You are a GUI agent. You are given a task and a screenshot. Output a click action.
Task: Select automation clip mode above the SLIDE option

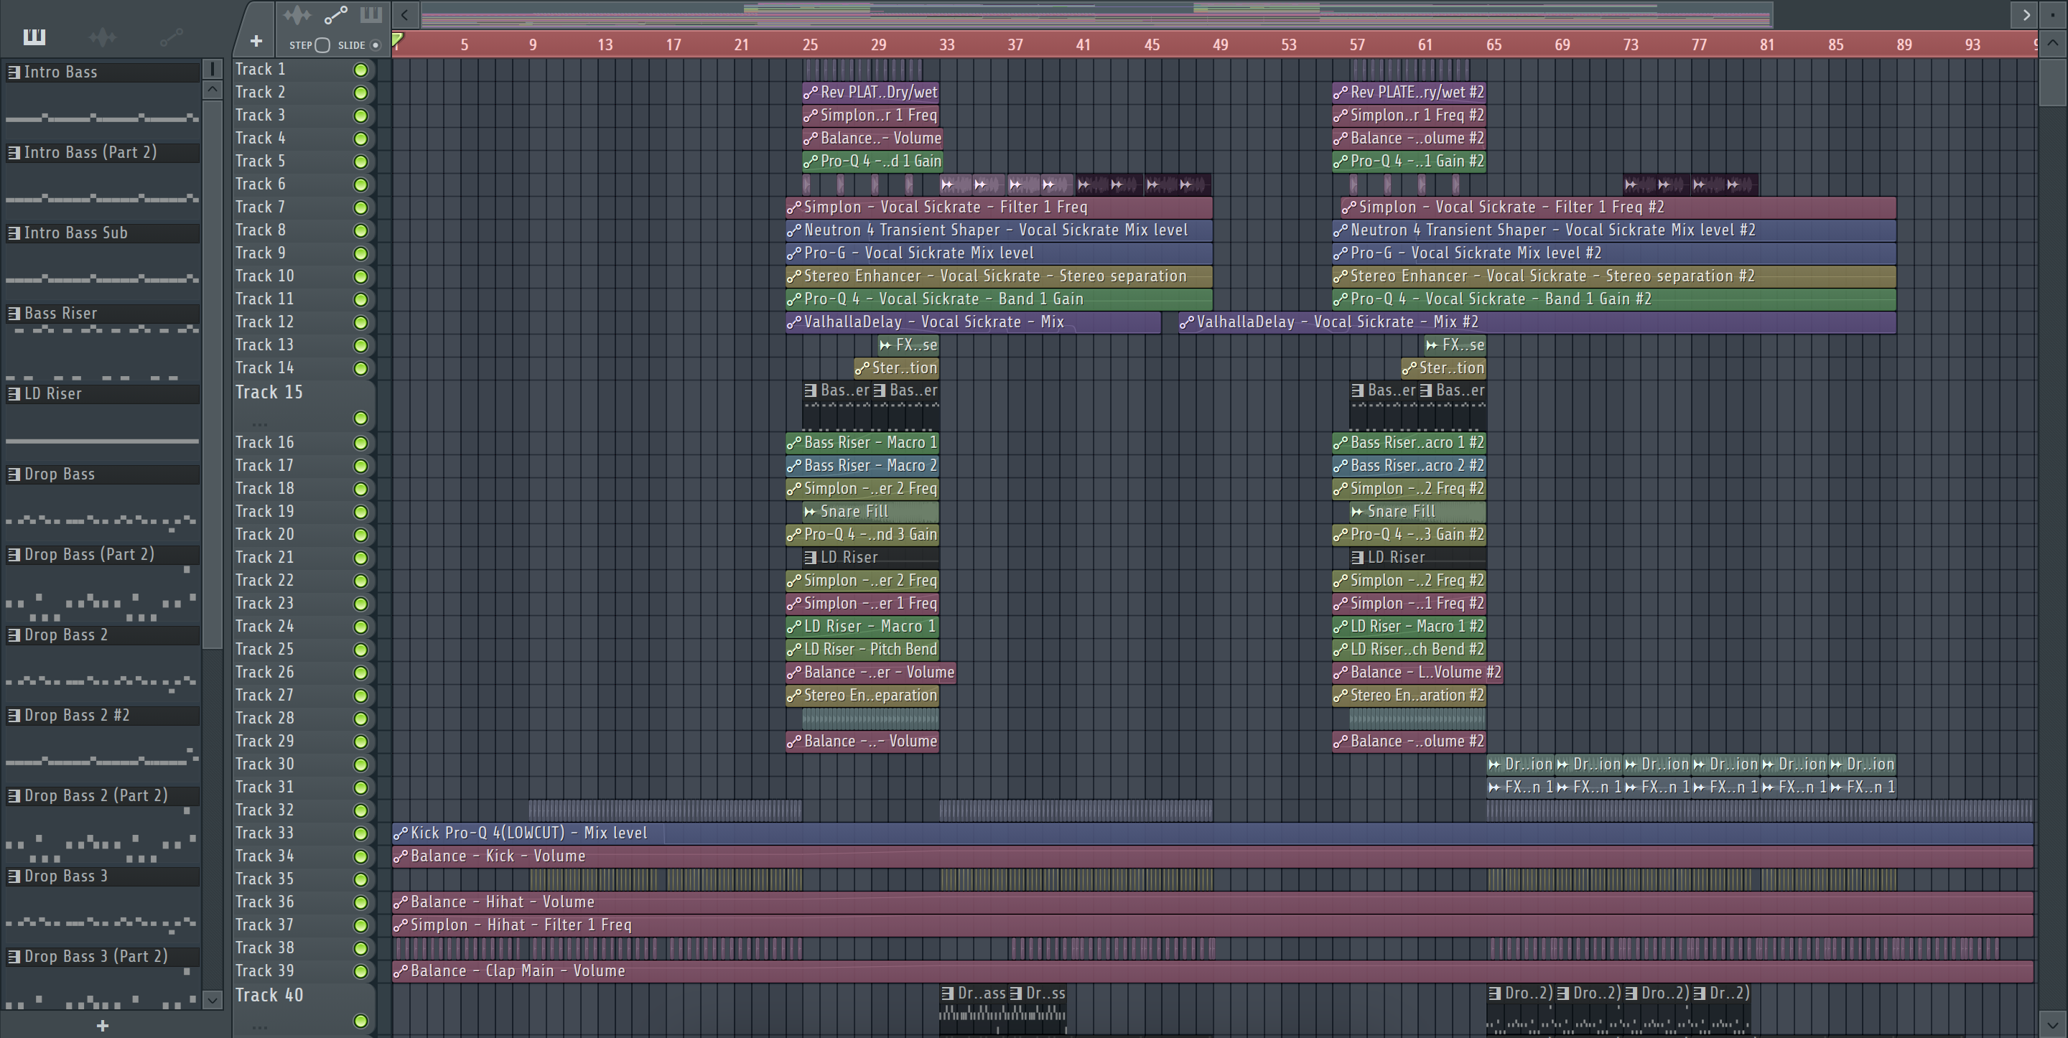335,15
